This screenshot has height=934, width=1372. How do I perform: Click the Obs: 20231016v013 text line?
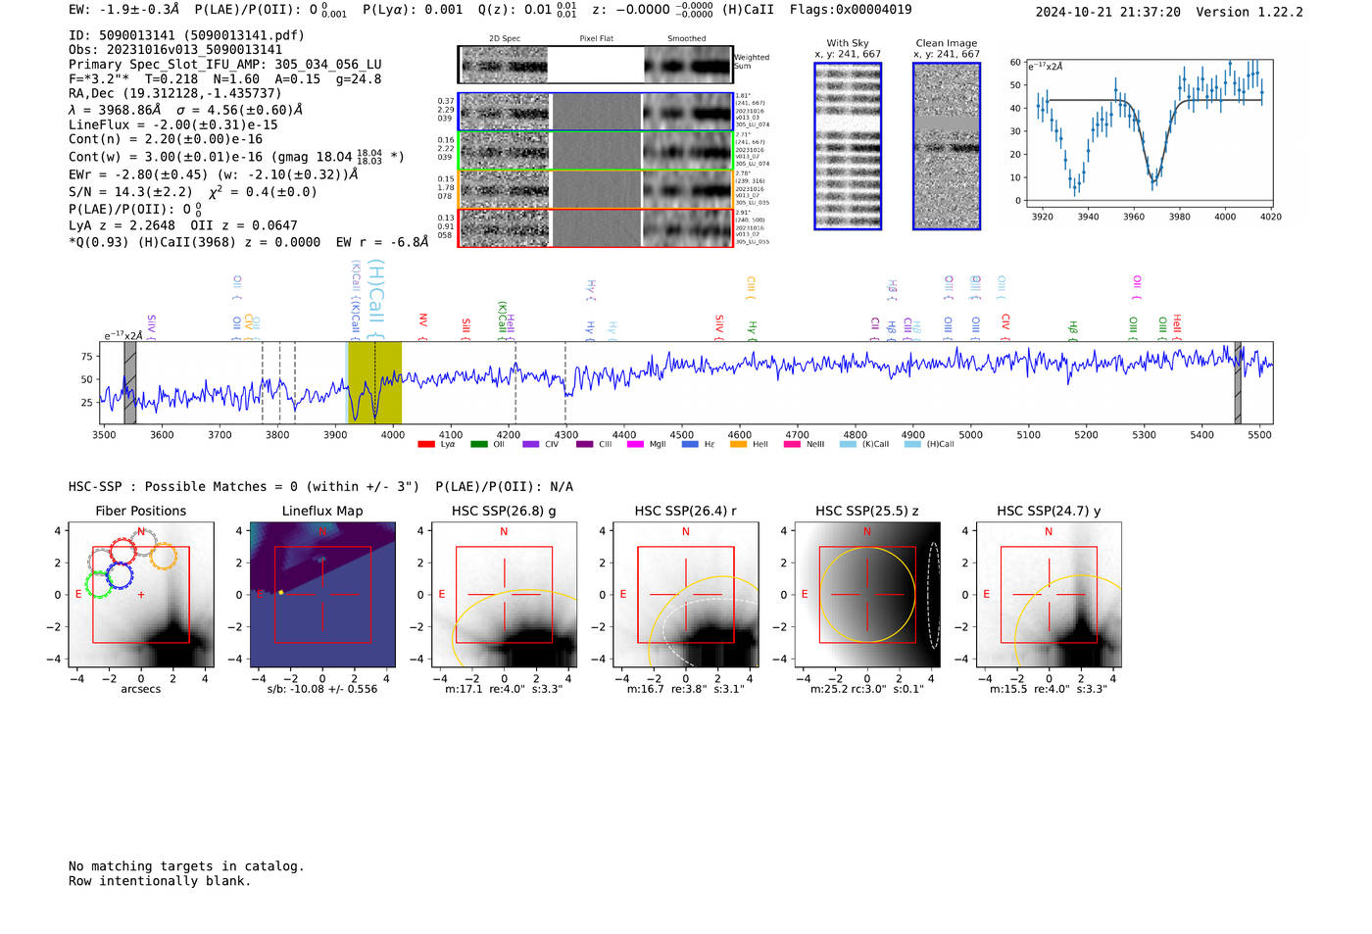tap(175, 50)
